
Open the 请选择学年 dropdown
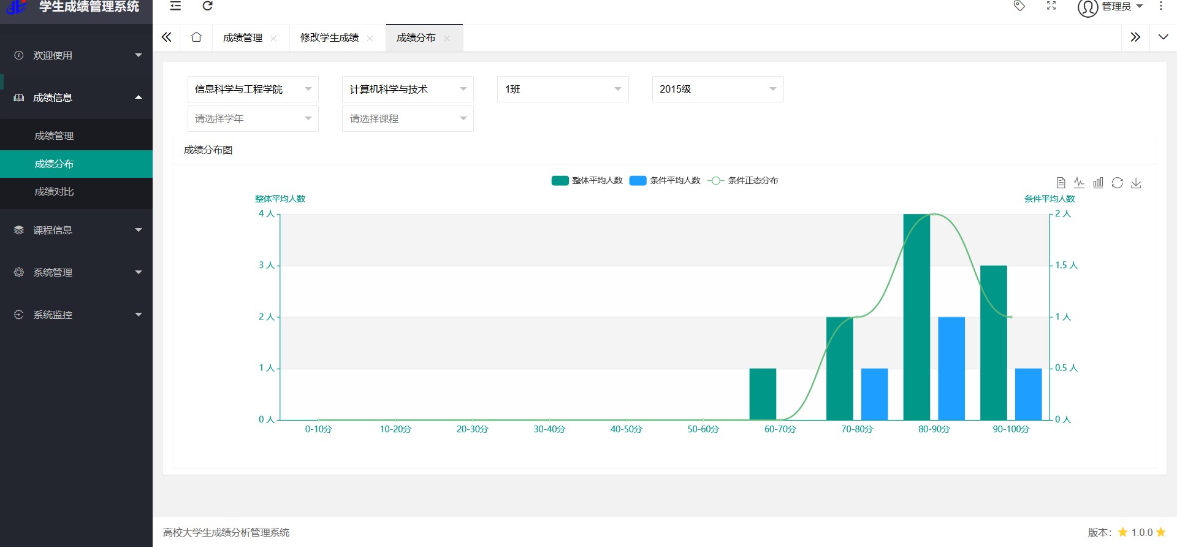(253, 119)
